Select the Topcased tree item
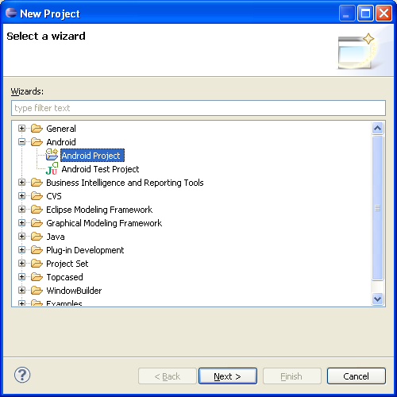397x397 pixels. [x=64, y=277]
